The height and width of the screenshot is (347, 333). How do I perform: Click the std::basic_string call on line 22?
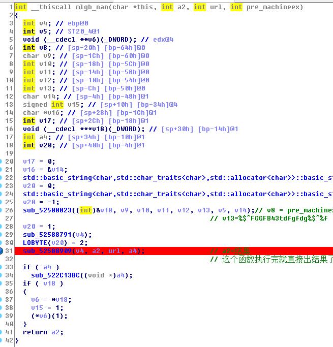point(178,178)
